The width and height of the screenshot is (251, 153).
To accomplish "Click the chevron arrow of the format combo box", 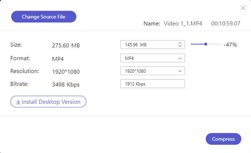I will (180, 58).
